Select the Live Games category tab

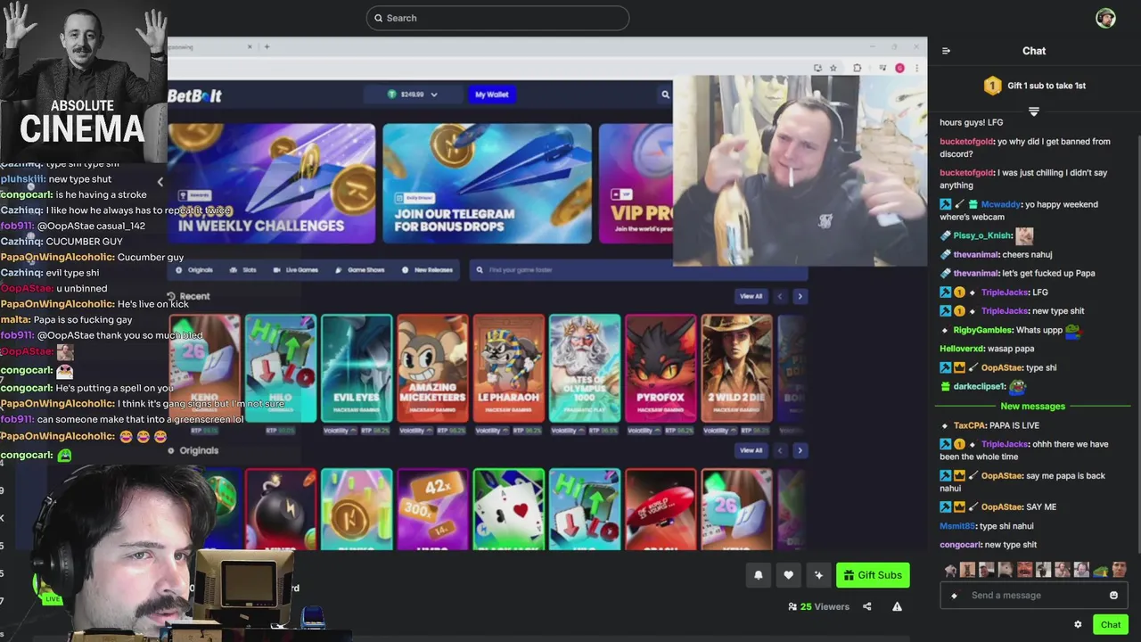click(296, 270)
